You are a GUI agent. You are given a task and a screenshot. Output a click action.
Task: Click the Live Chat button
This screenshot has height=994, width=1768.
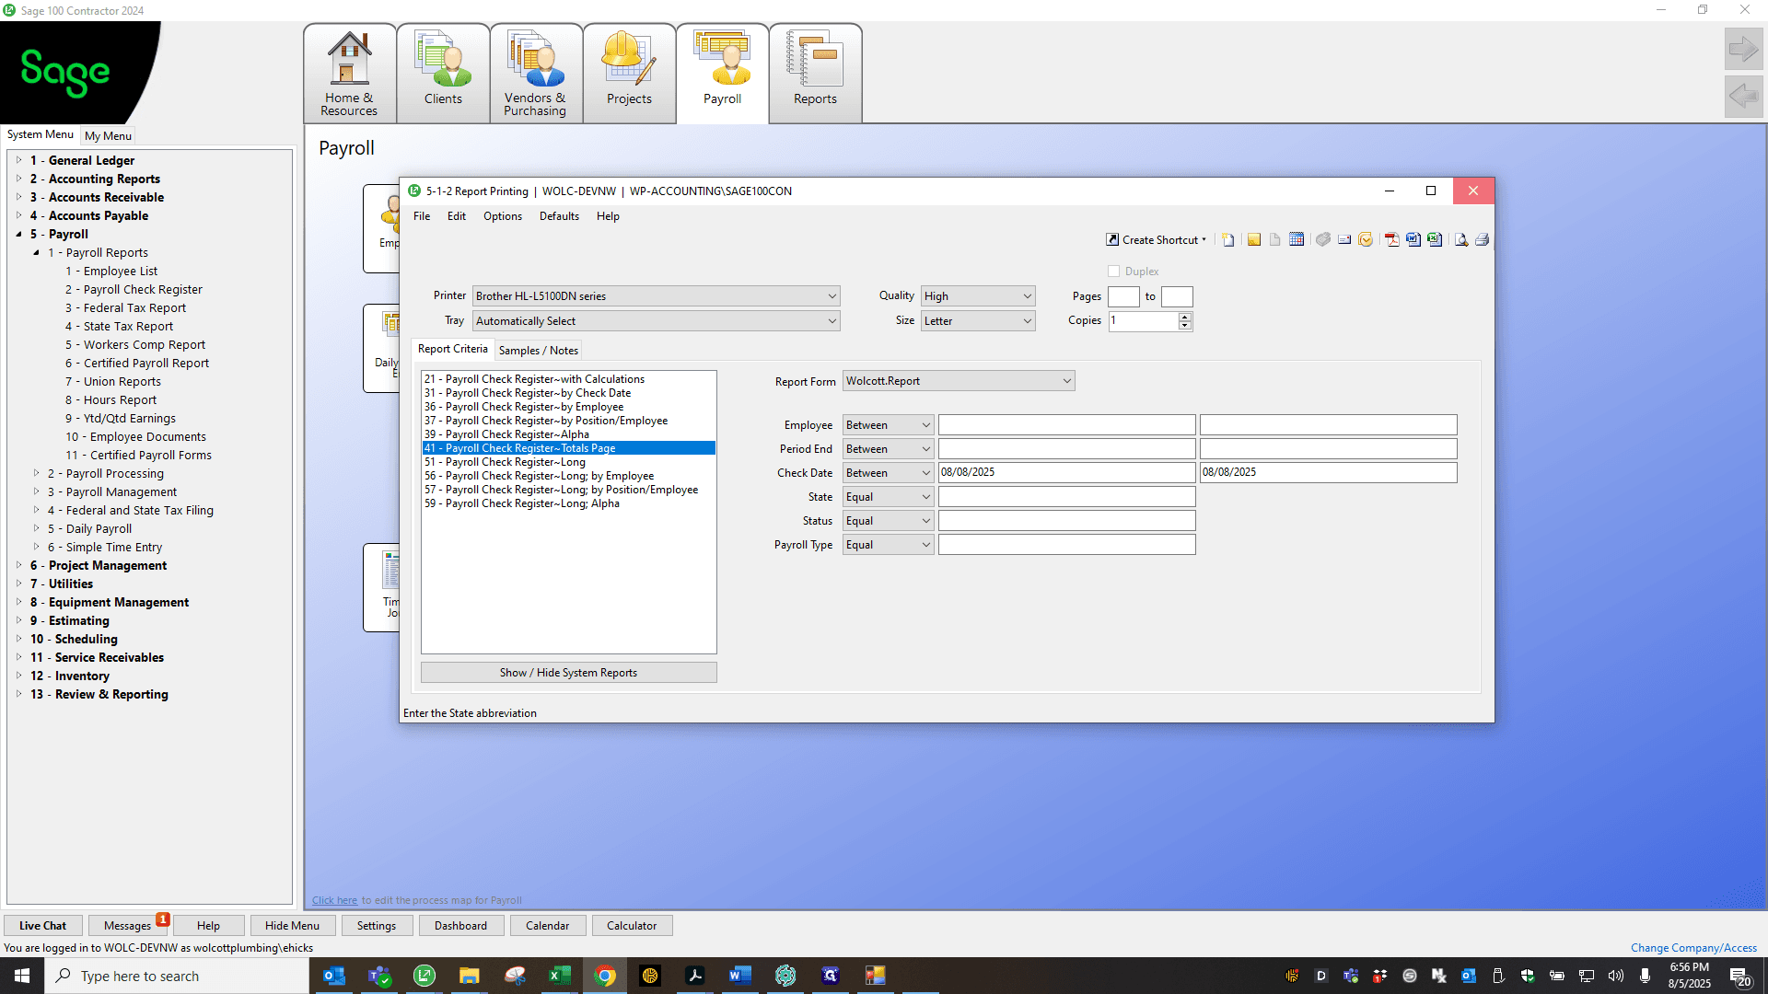coord(42,926)
